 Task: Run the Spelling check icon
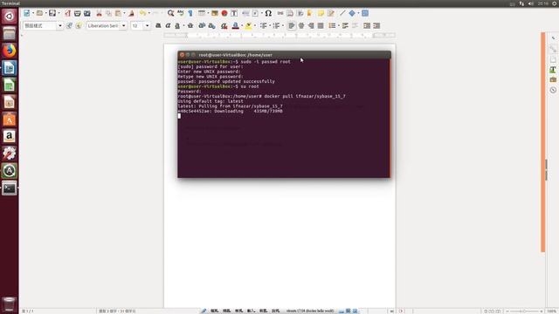181,13
